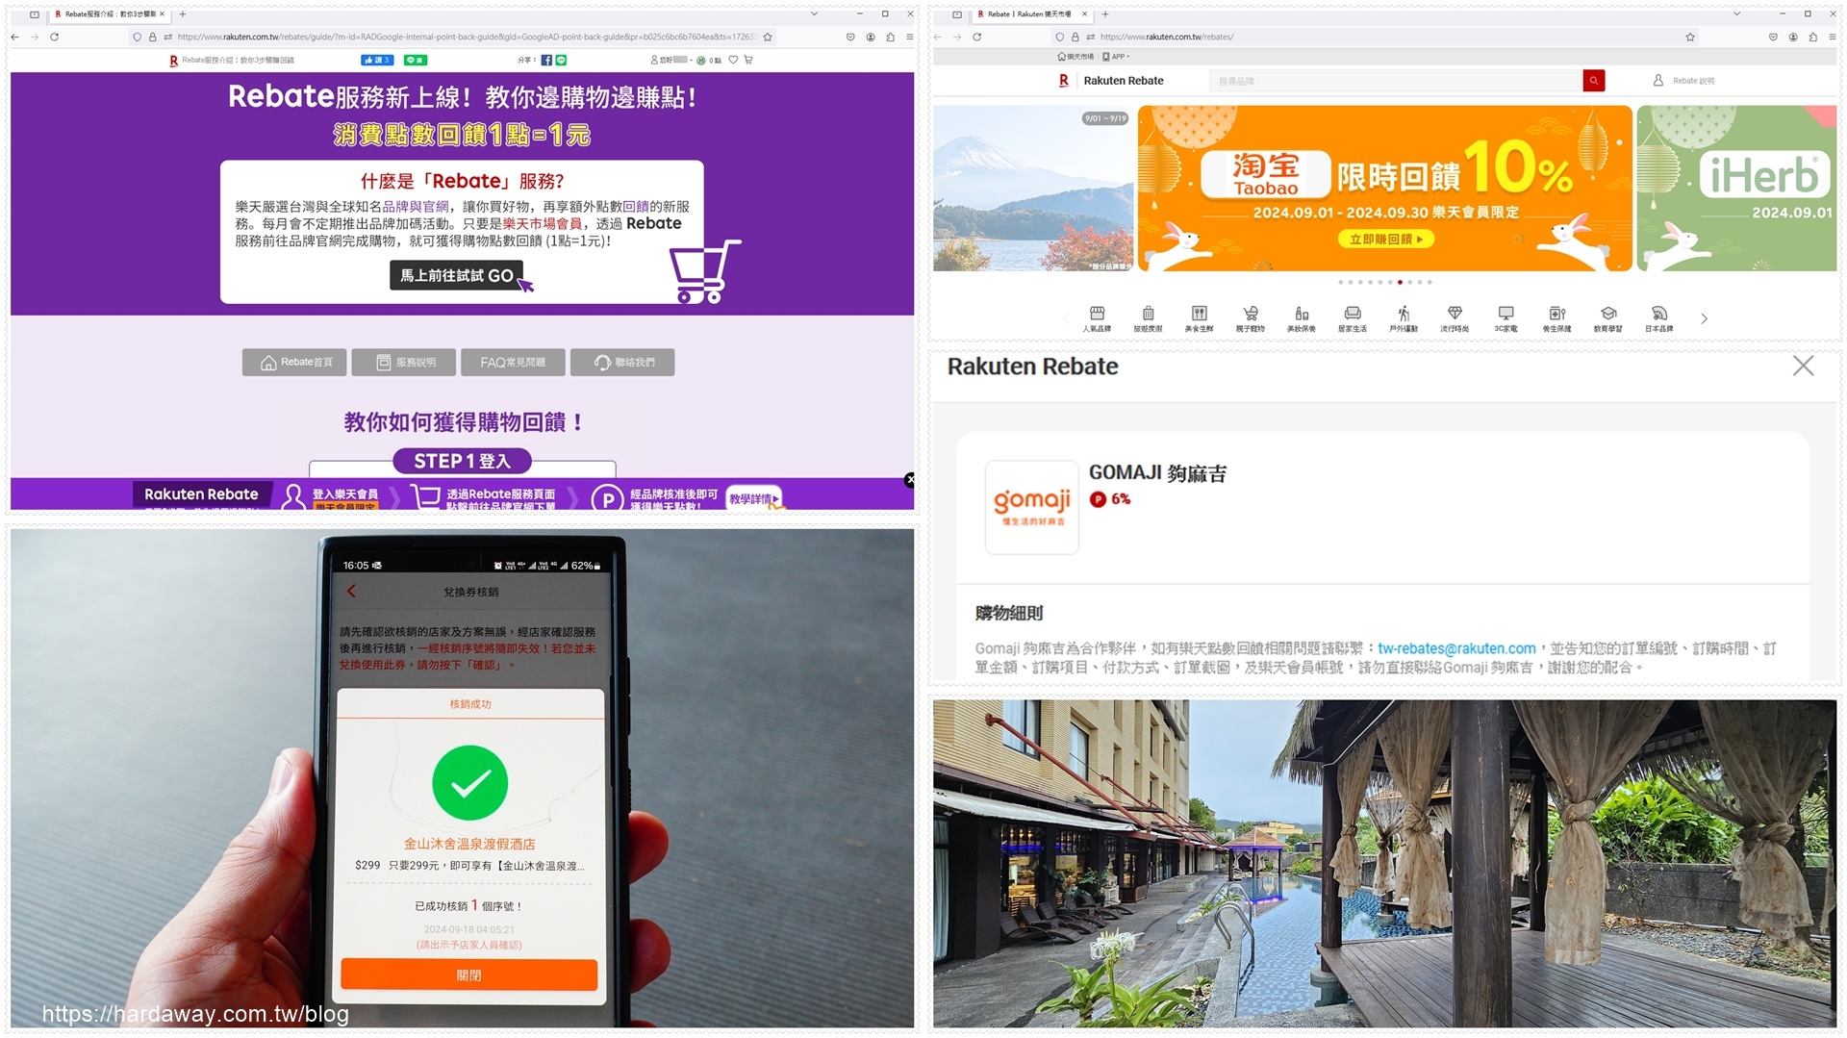Bookmark the rebates guide page with the star

(x=768, y=37)
